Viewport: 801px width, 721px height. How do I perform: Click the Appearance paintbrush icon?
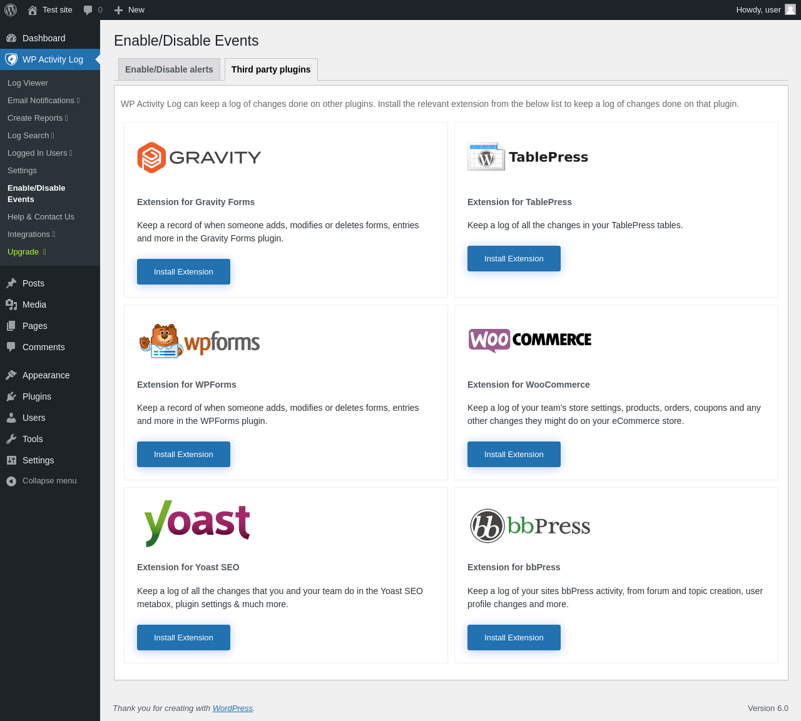[x=11, y=375]
